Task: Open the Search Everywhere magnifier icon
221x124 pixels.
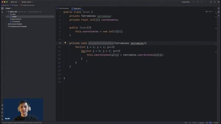Action: click(215, 2)
